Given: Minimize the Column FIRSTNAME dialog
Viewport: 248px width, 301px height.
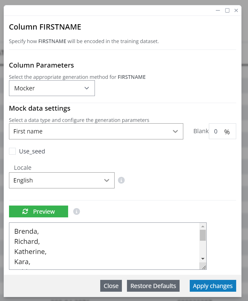Looking at the screenshot, I should click(x=218, y=10).
